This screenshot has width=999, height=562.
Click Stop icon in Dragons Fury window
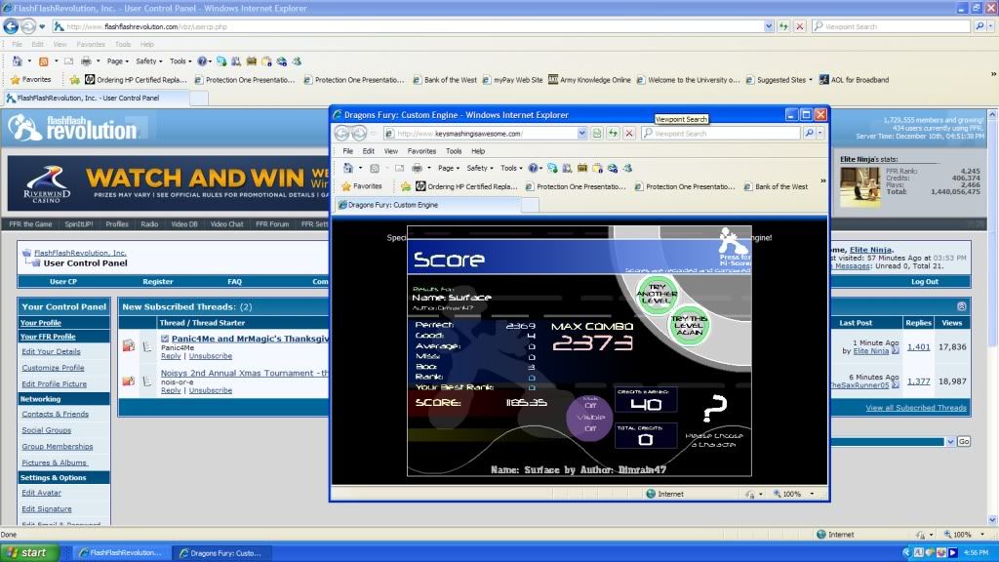(x=629, y=134)
